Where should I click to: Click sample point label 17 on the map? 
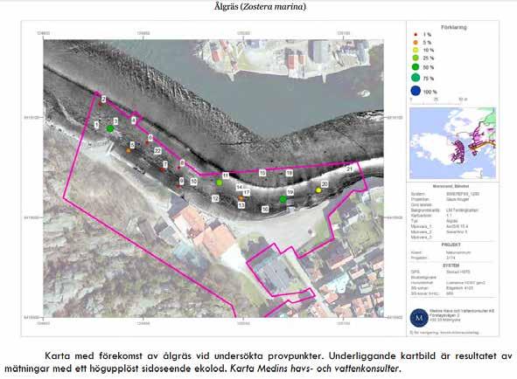[247, 193]
